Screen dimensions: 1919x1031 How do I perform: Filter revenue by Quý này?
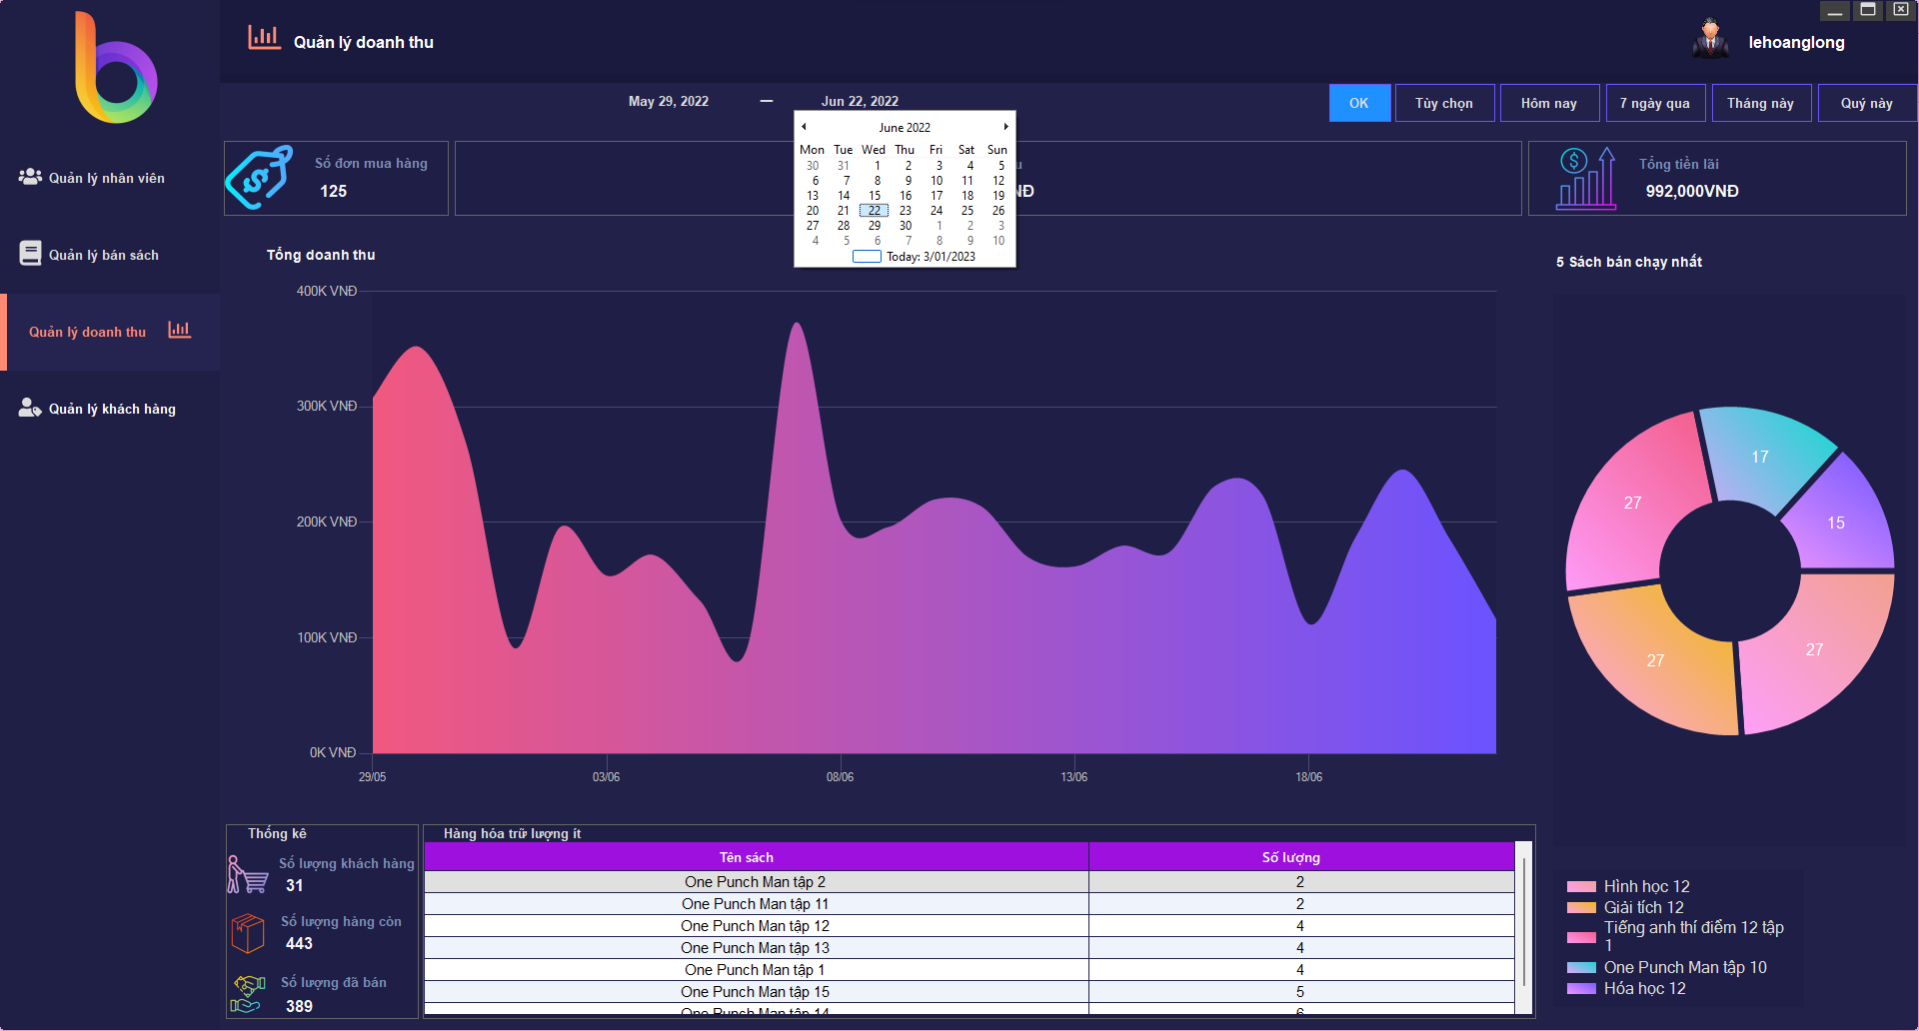point(1867,103)
